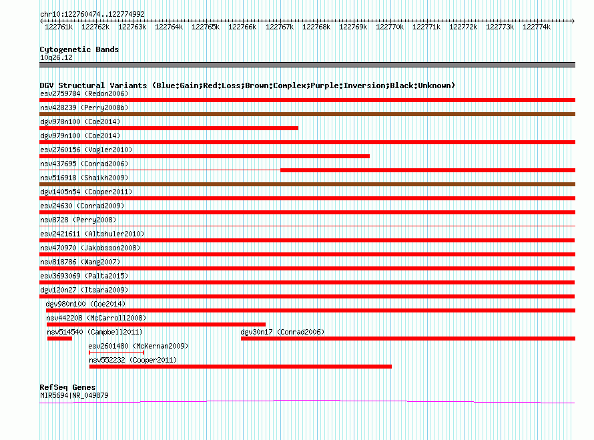Click the Cytogenetic Bands track title
This screenshot has height=440, width=594.
(x=79, y=49)
